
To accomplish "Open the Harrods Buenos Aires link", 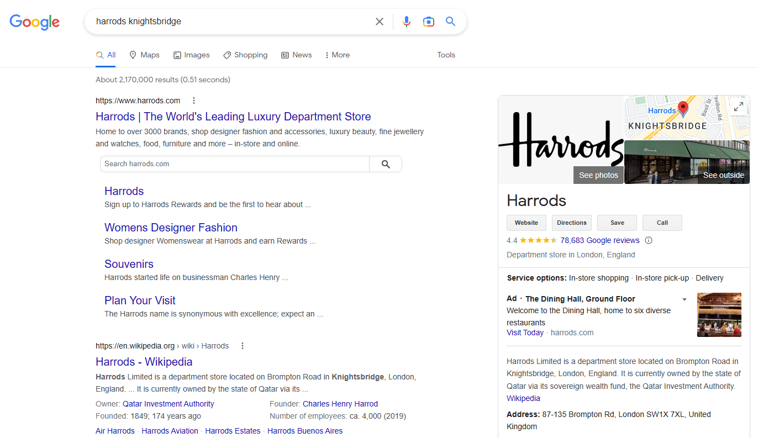I will 305,431.
